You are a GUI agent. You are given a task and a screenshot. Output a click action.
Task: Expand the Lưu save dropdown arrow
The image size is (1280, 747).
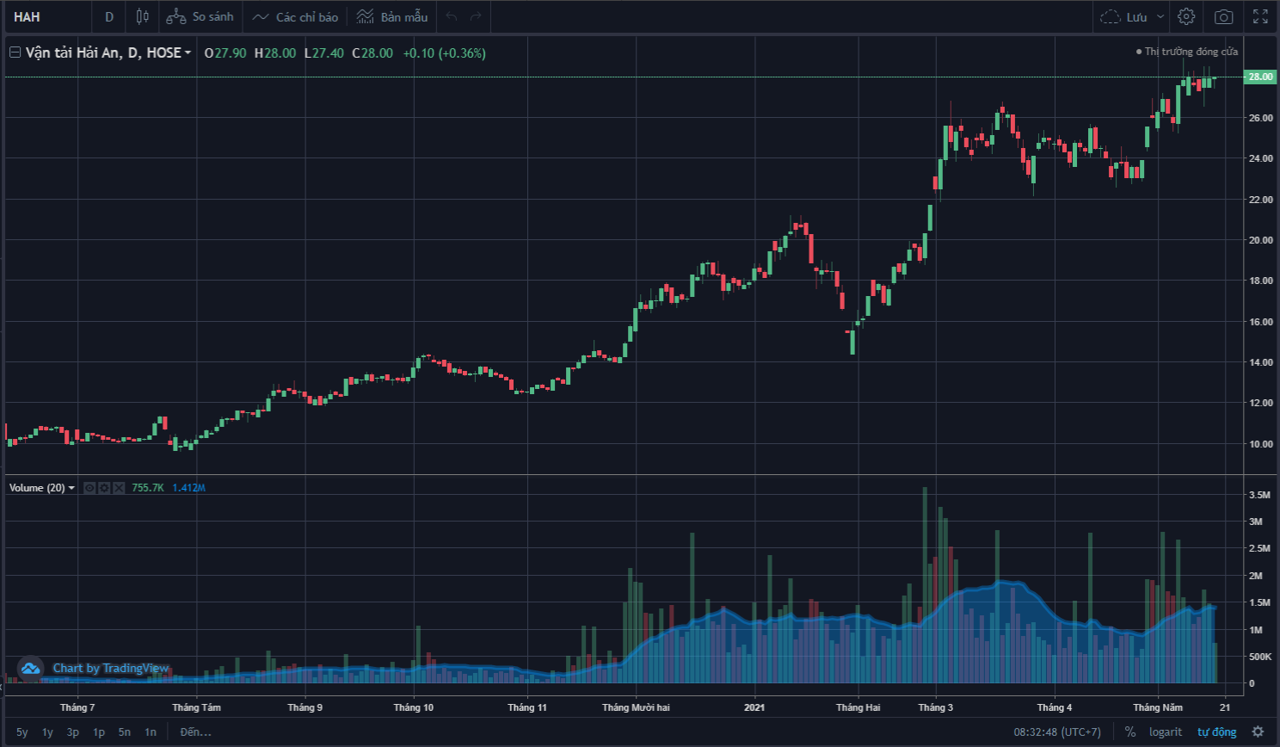click(1160, 16)
